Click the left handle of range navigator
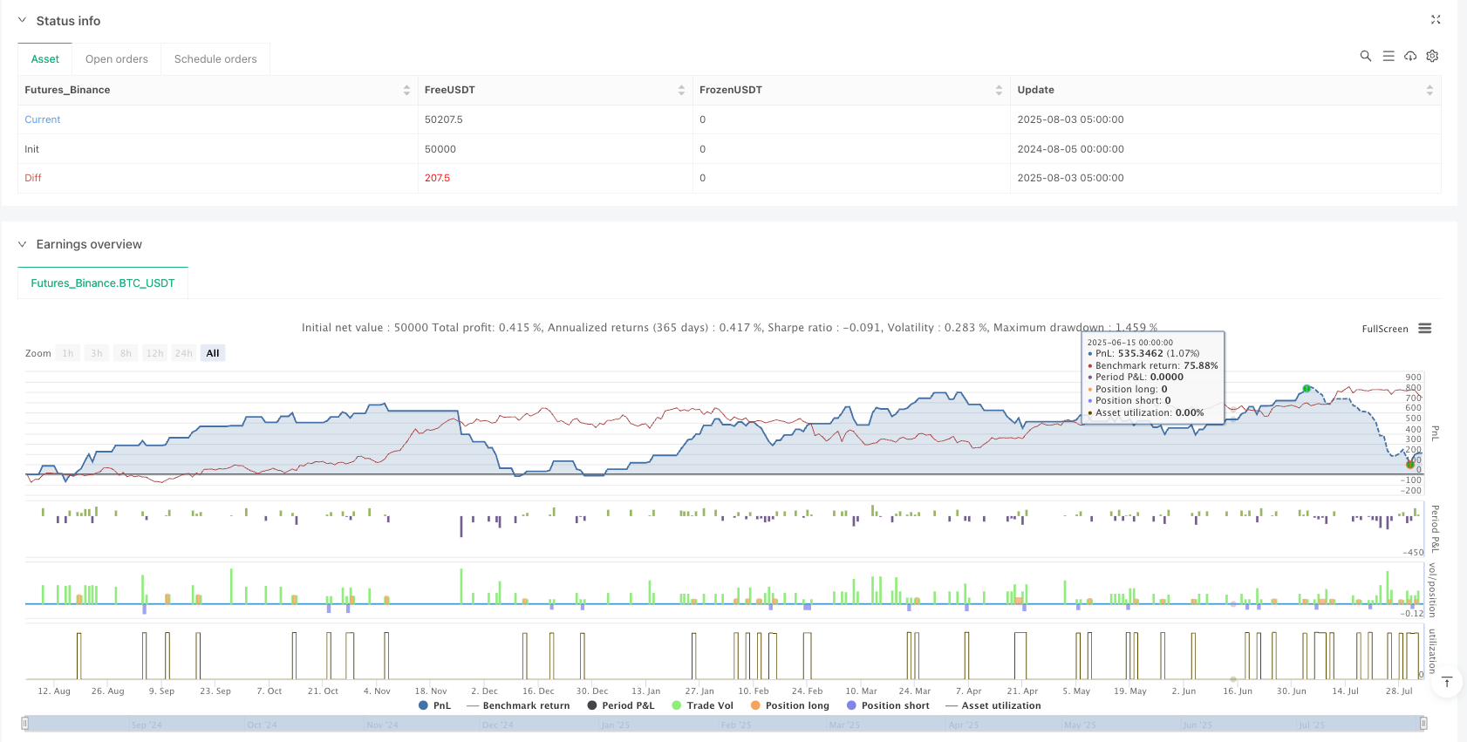 25,723
